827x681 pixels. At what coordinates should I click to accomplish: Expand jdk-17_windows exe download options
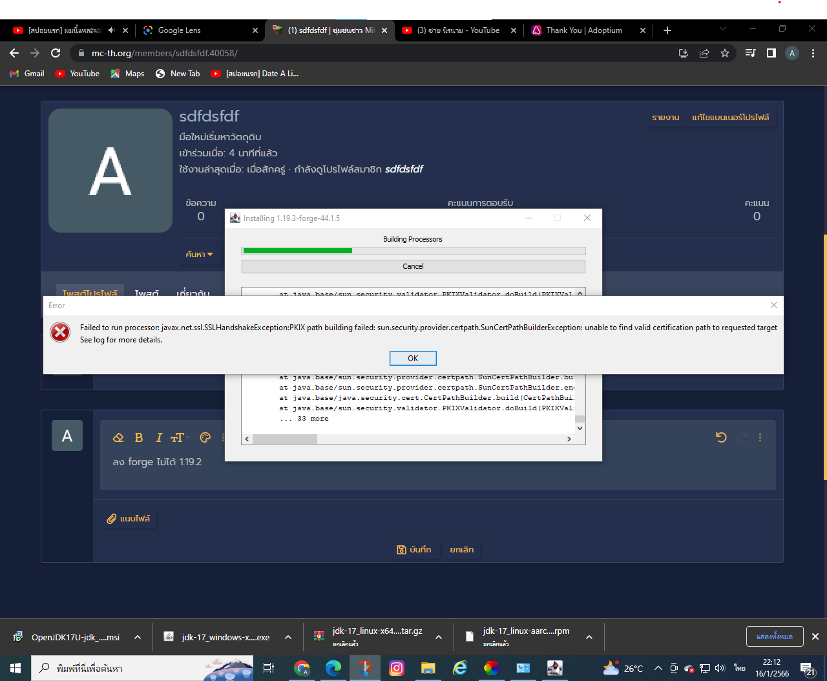coord(288,637)
